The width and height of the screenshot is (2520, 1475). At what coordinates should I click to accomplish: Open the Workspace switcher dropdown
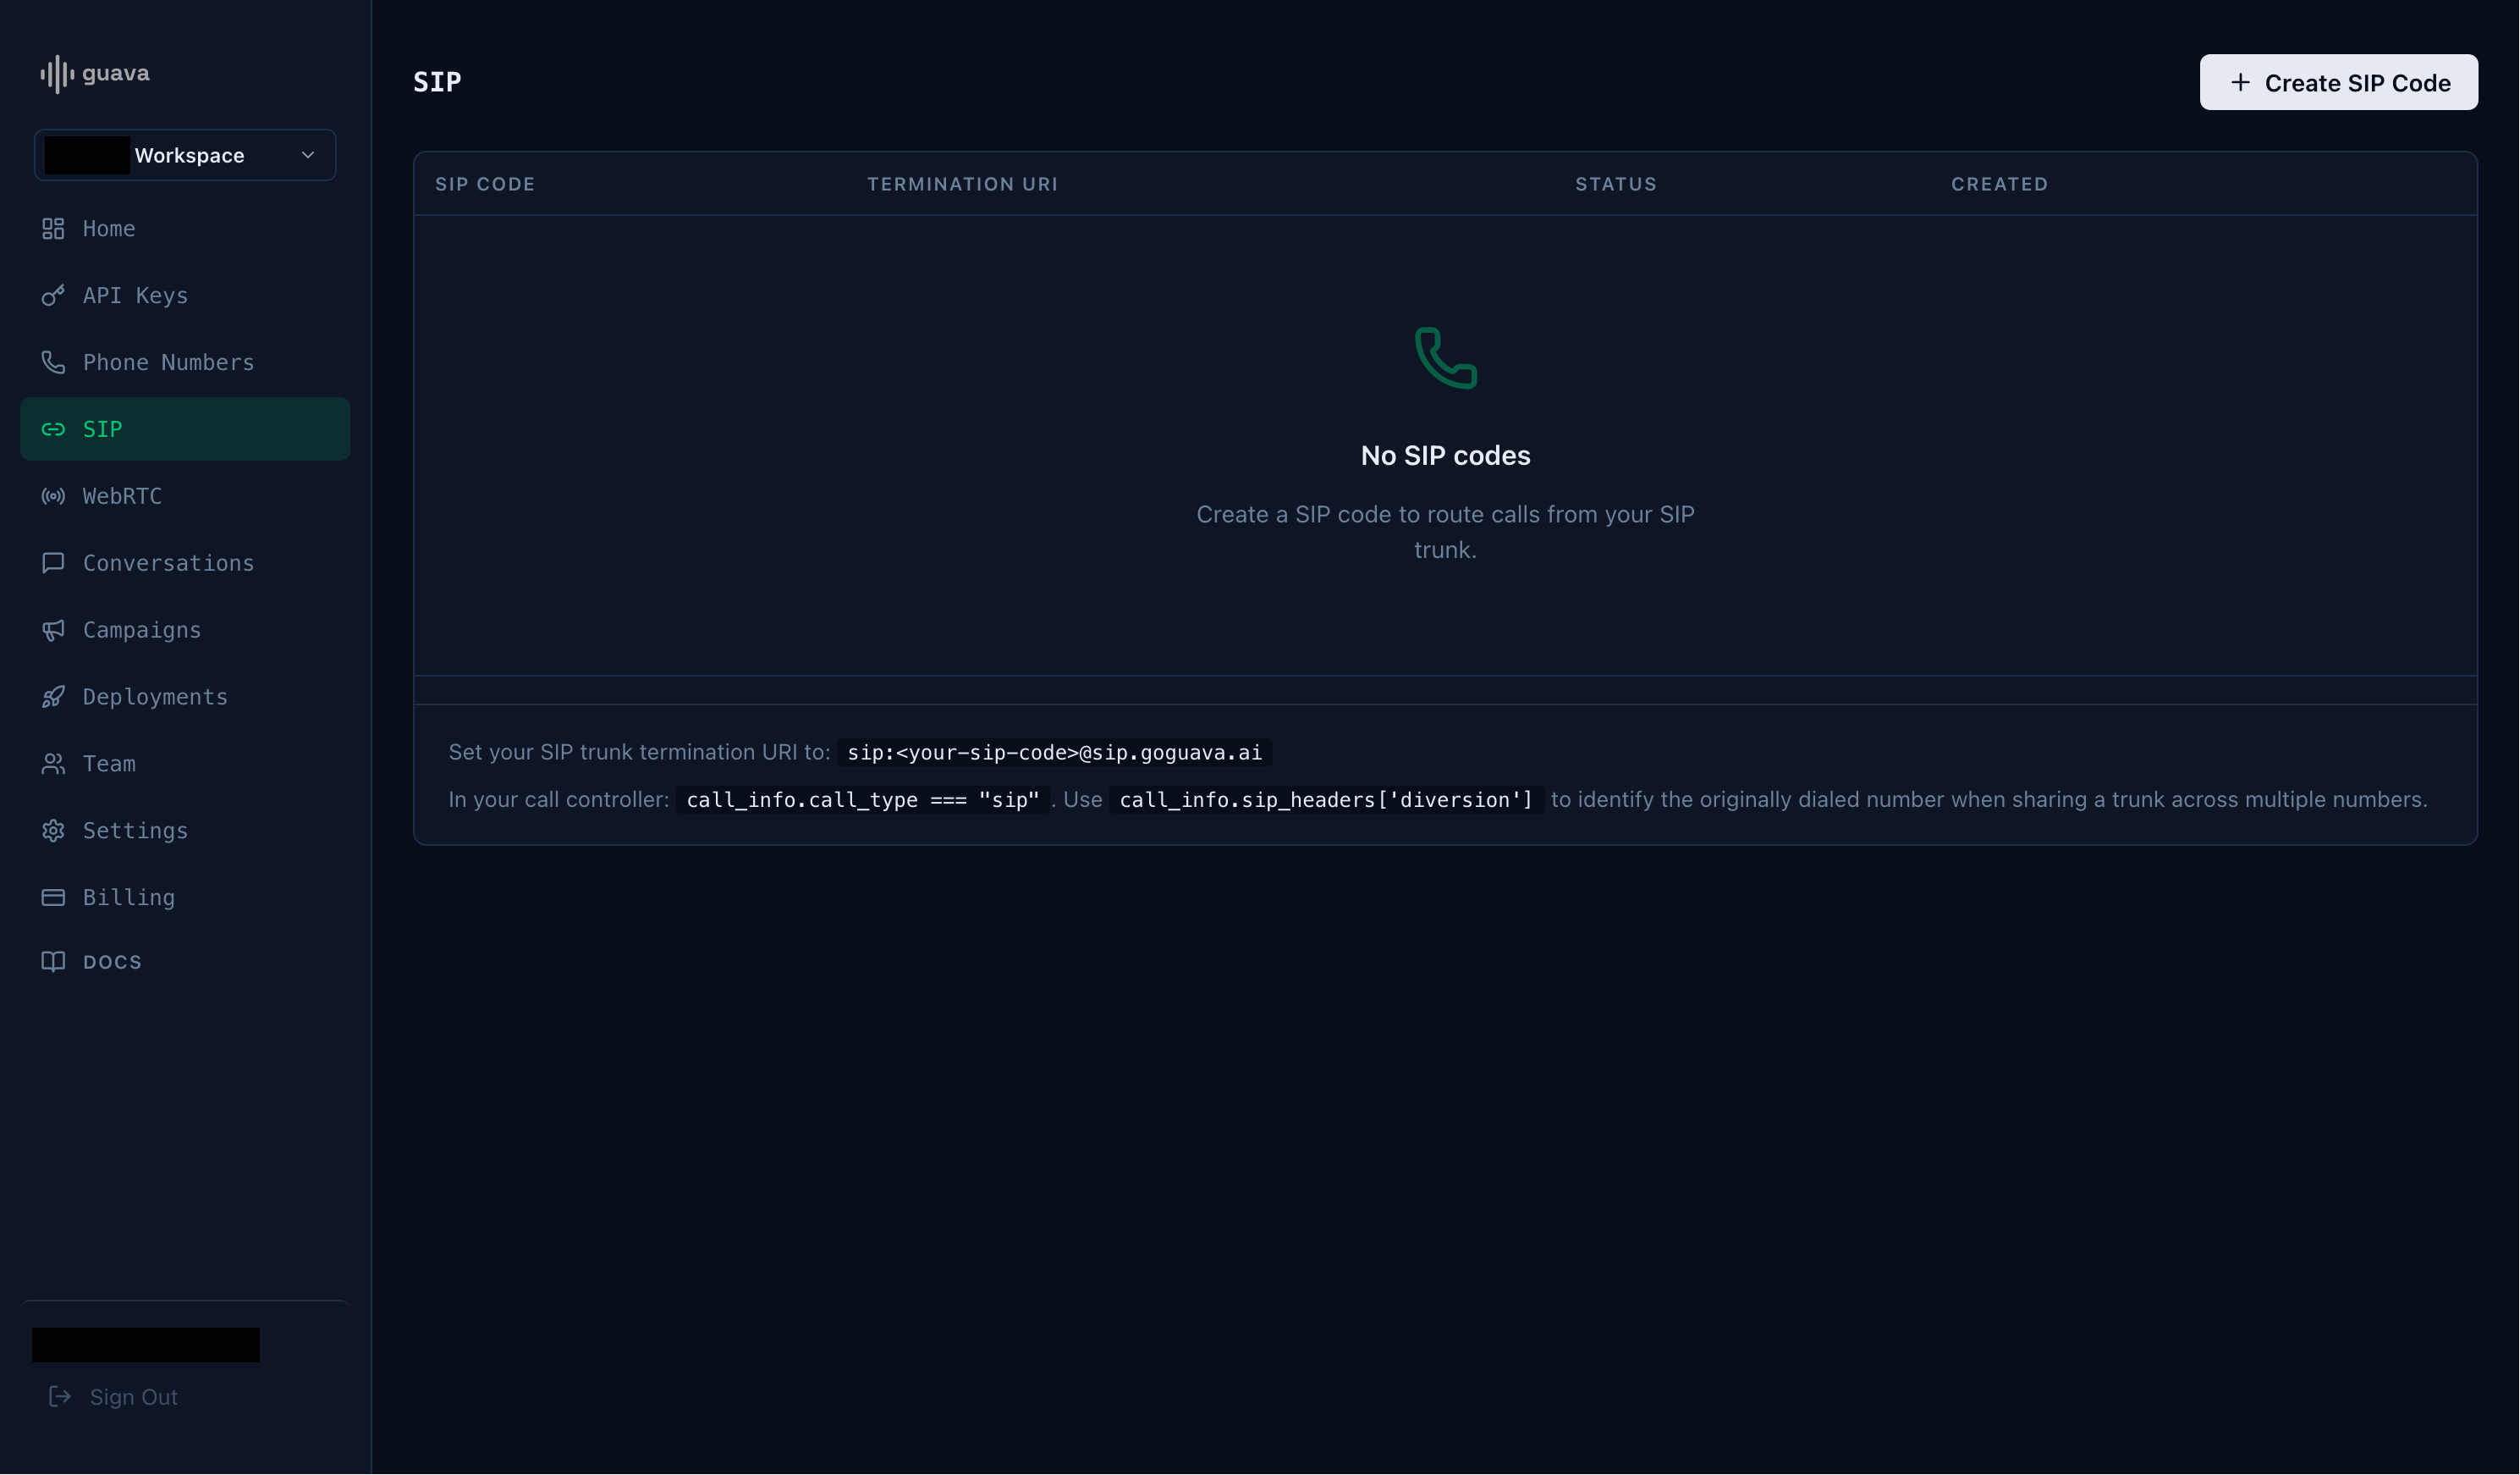(x=185, y=155)
